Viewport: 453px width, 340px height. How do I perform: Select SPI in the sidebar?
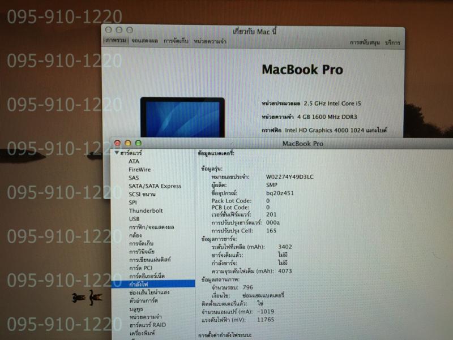click(133, 203)
